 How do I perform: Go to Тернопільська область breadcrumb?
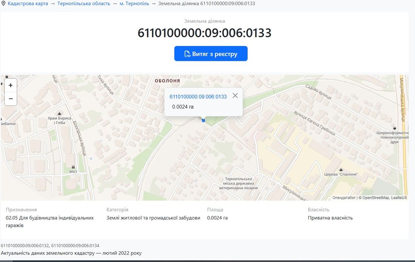coord(84,4)
